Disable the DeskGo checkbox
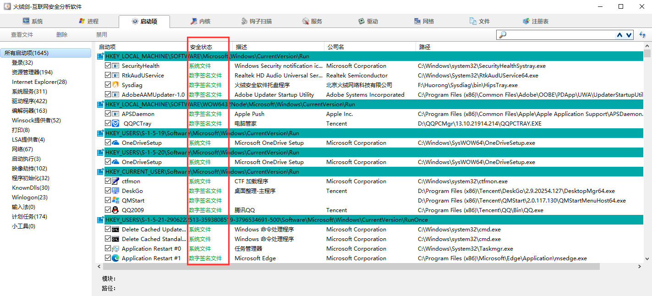The width and height of the screenshot is (652, 296). (x=108, y=191)
